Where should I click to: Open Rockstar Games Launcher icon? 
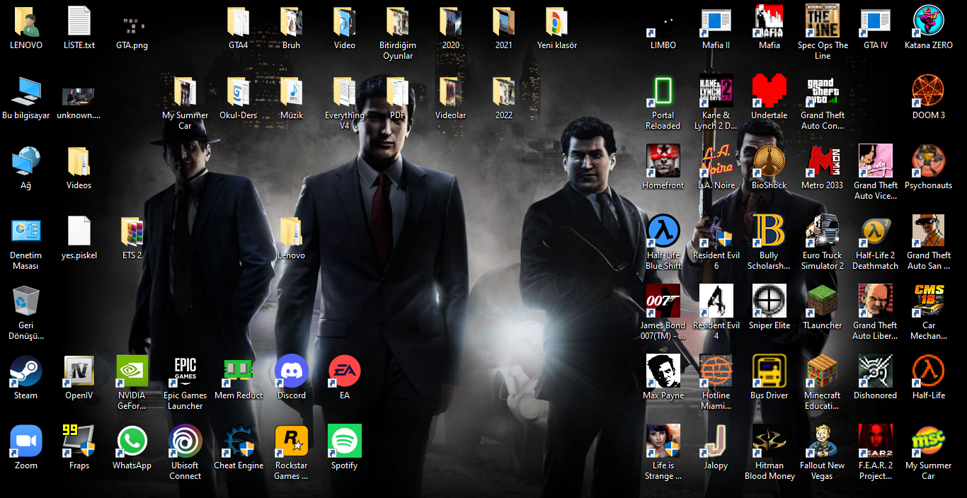pos(292,441)
